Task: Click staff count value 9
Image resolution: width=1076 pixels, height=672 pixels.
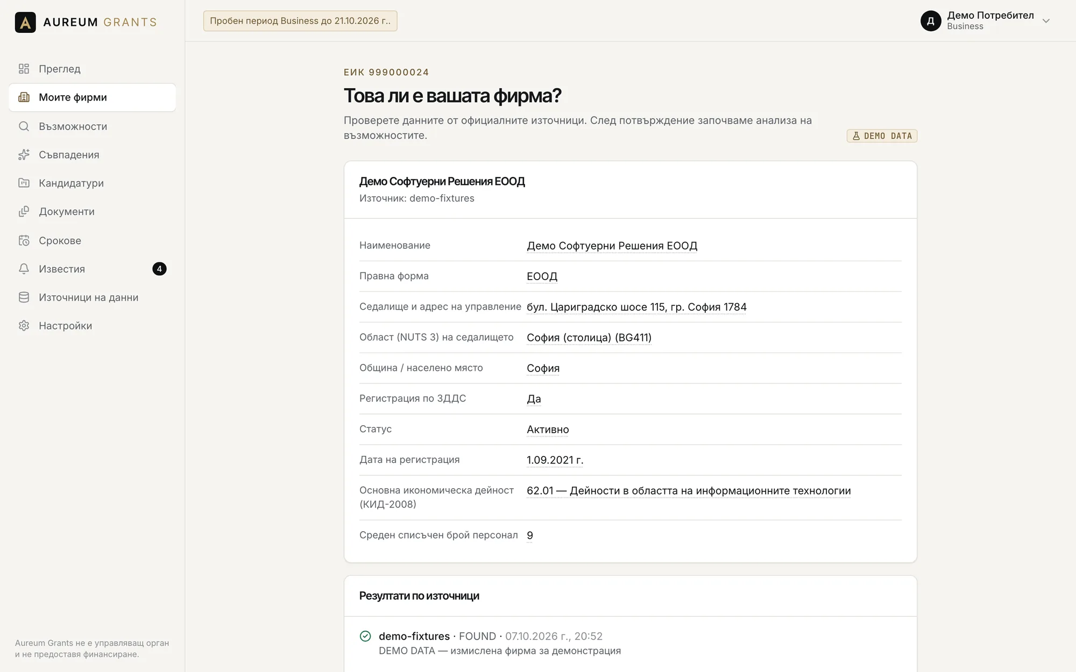Action: coord(530,535)
